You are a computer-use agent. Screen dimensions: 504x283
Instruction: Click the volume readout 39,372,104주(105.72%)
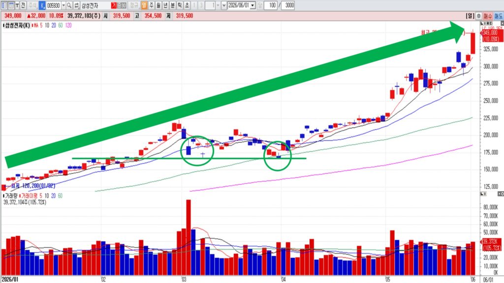click(25, 202)
